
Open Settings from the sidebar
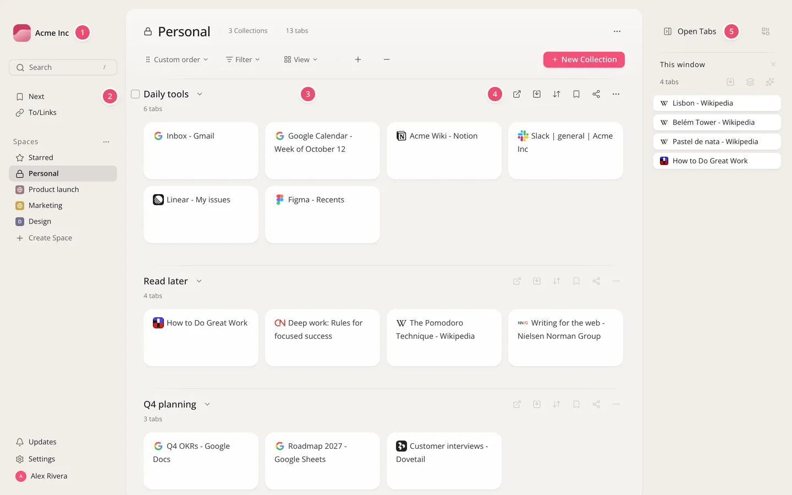63,459
